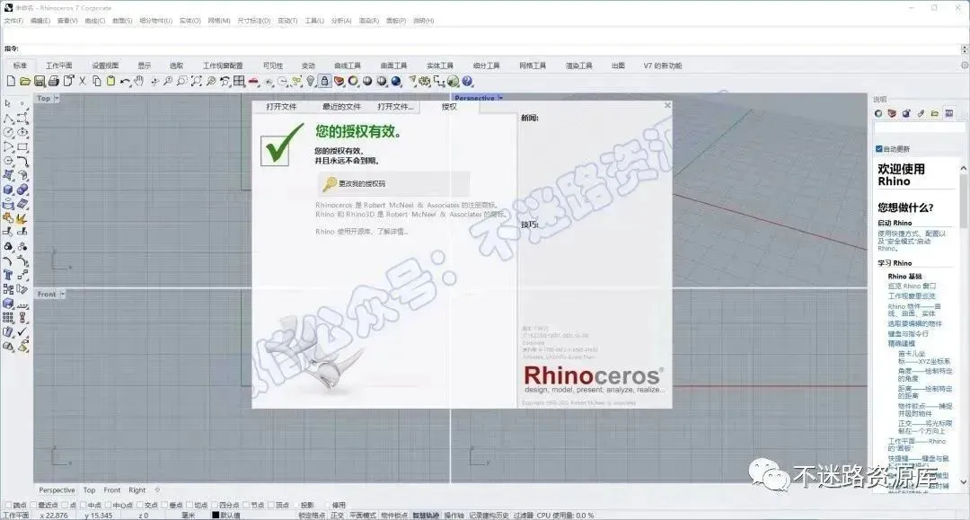
Task: Select 最近的文件 tab in splash dialog
Action: click(341, 107)
